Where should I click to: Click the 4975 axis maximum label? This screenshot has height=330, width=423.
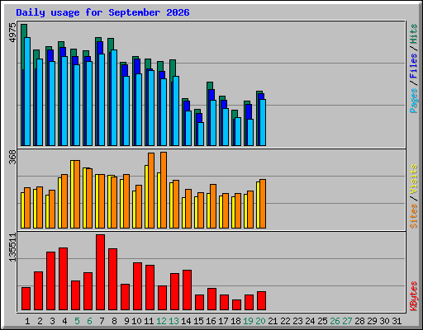[x=12, y=32]
